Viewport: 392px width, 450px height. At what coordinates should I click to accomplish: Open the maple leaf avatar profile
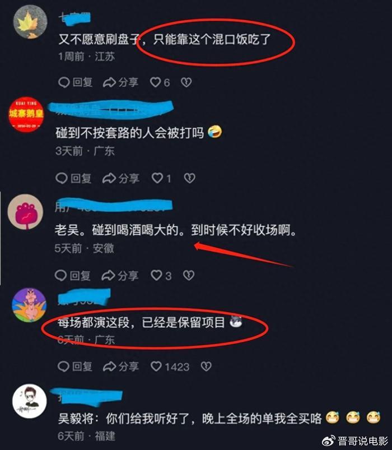[30, 22]
